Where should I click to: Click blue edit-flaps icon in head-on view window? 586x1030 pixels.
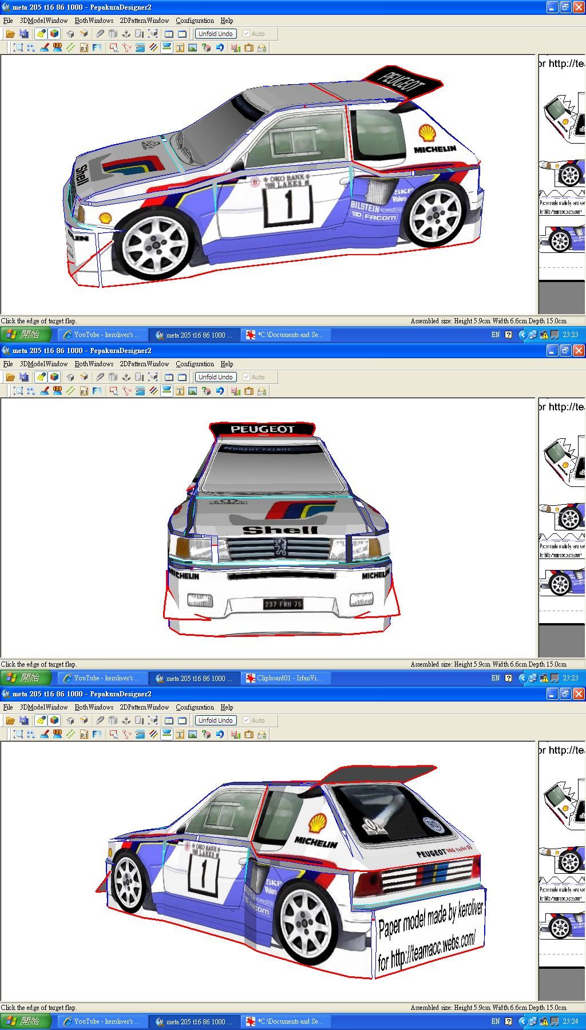coord(140,391)
